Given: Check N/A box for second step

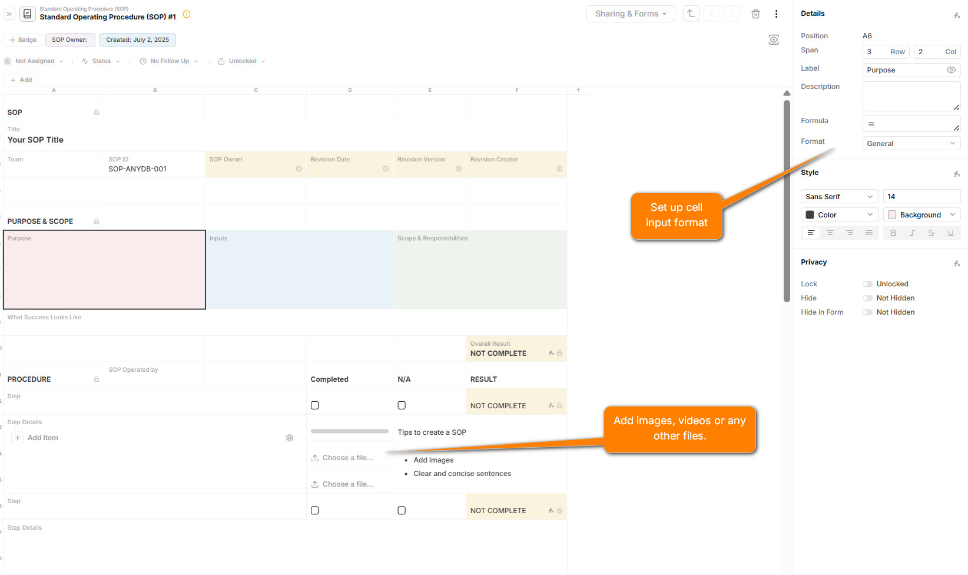Looking at the screenshot, I should (x=402, y=511).
